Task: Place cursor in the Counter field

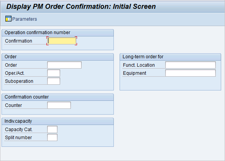Action: [59, 105]
